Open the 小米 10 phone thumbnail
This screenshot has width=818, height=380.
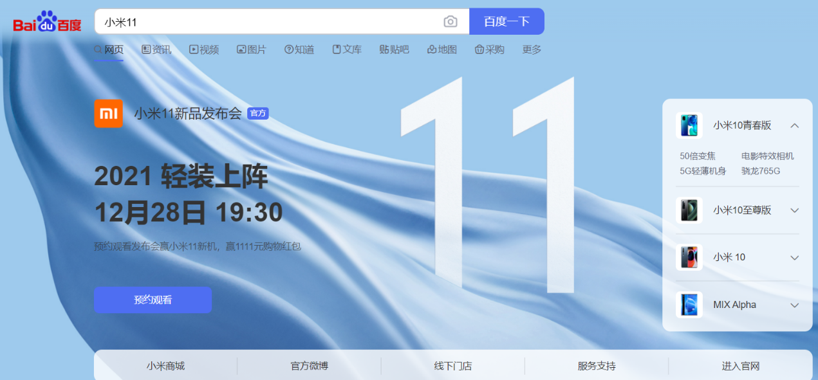click(x=689, y=257)
